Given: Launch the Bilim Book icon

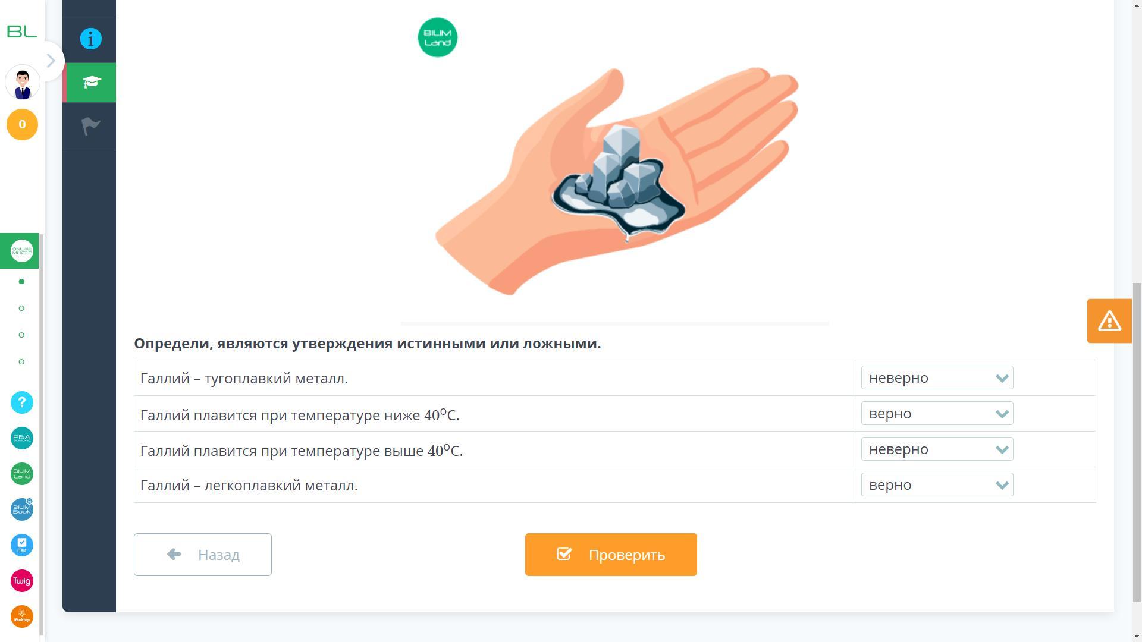Looking at the screenshot, I should pos(22,509).
